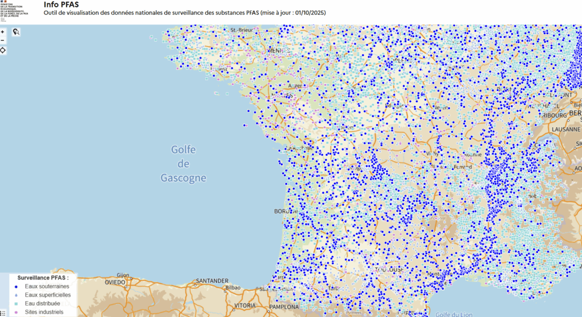Click the Surveillance PFAS legend title

point(43,278)
